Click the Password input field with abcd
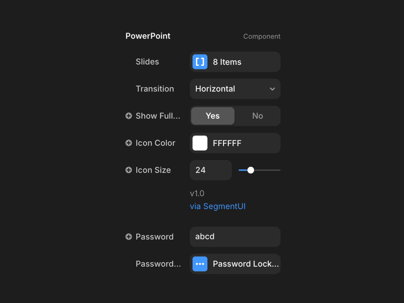Image resolution: width=404 pixels, height=303 pixels. tap(235, 237)
